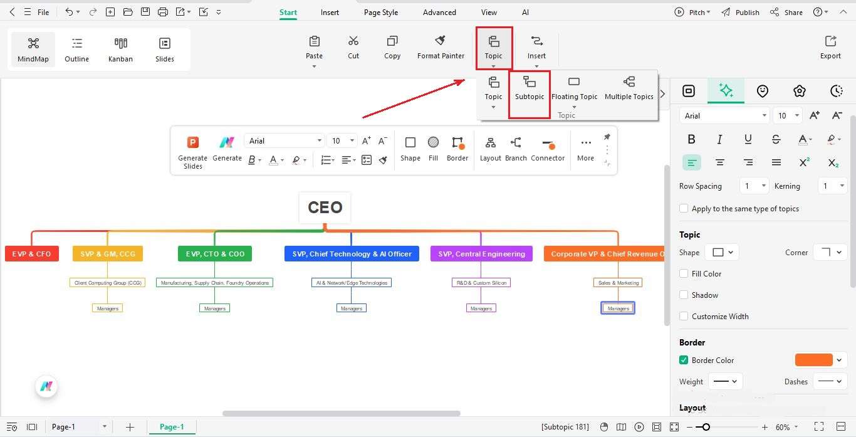Open the Page Style tab
This screenshot has height=437, width=856.
click(380, 12)
